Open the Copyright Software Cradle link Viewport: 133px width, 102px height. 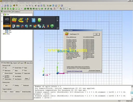click(75, 71)
